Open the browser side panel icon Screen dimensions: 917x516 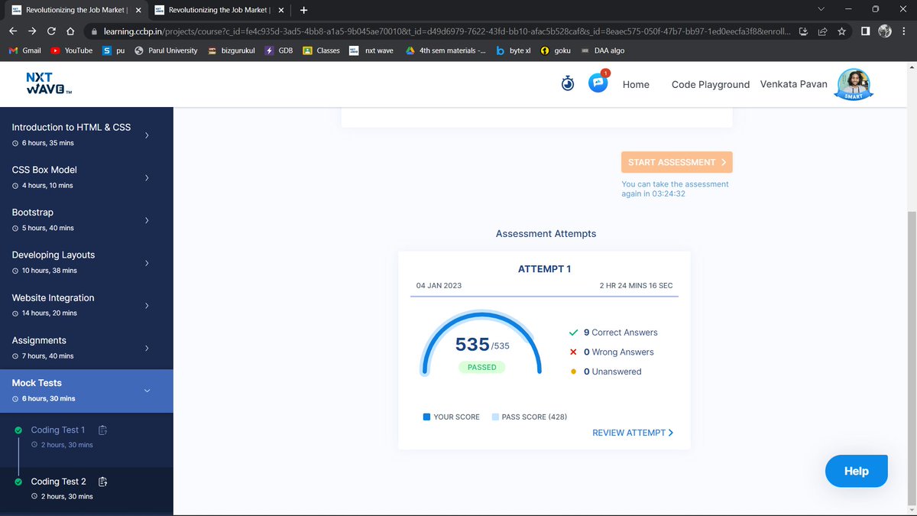coord(864,31)
